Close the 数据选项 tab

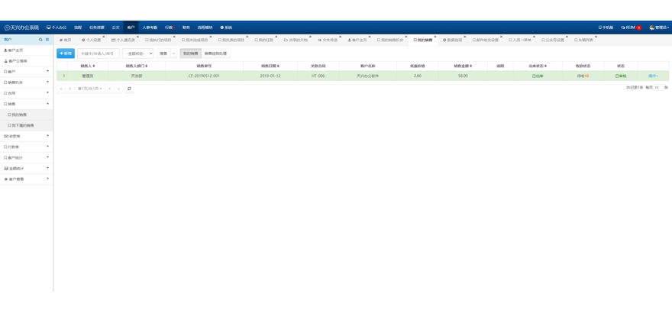coord(465,37)
